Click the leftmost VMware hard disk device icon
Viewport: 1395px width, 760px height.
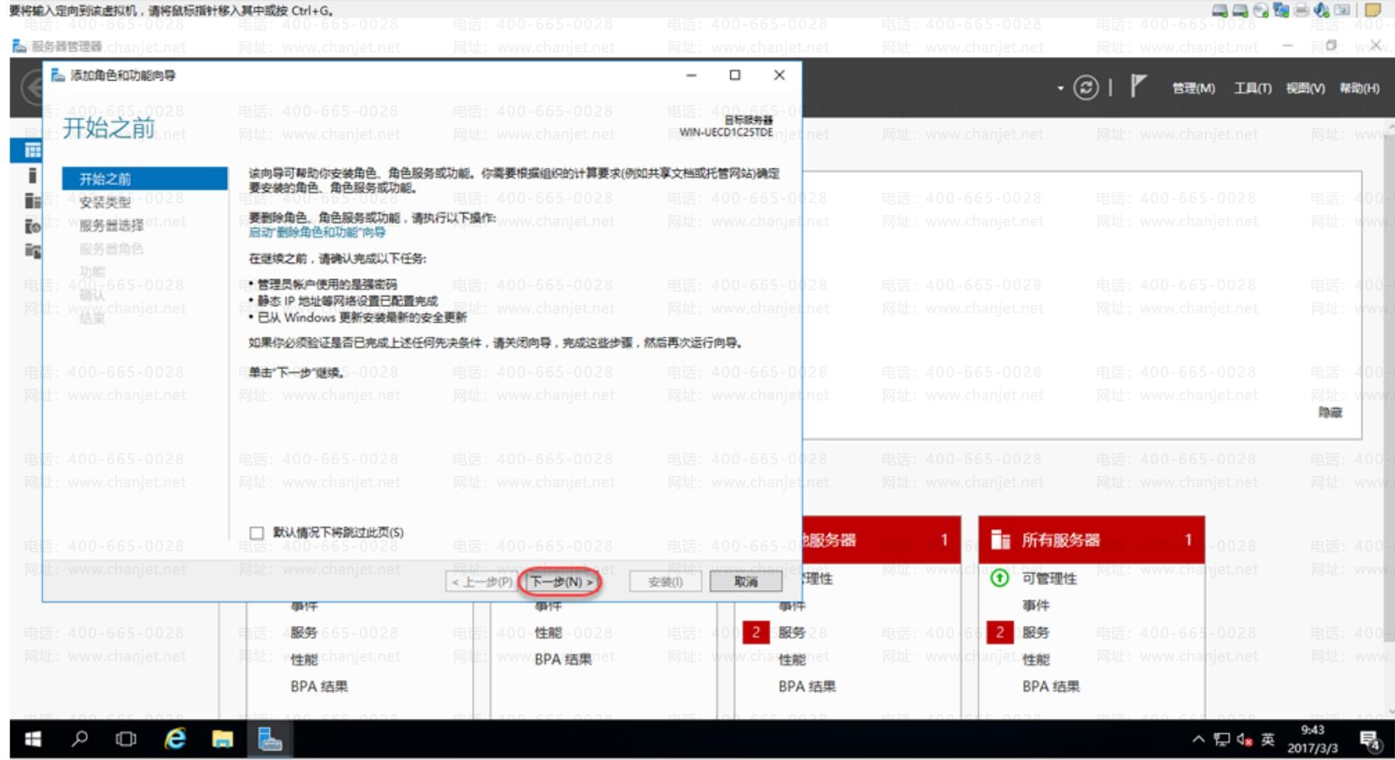[x=1219, y=10]
